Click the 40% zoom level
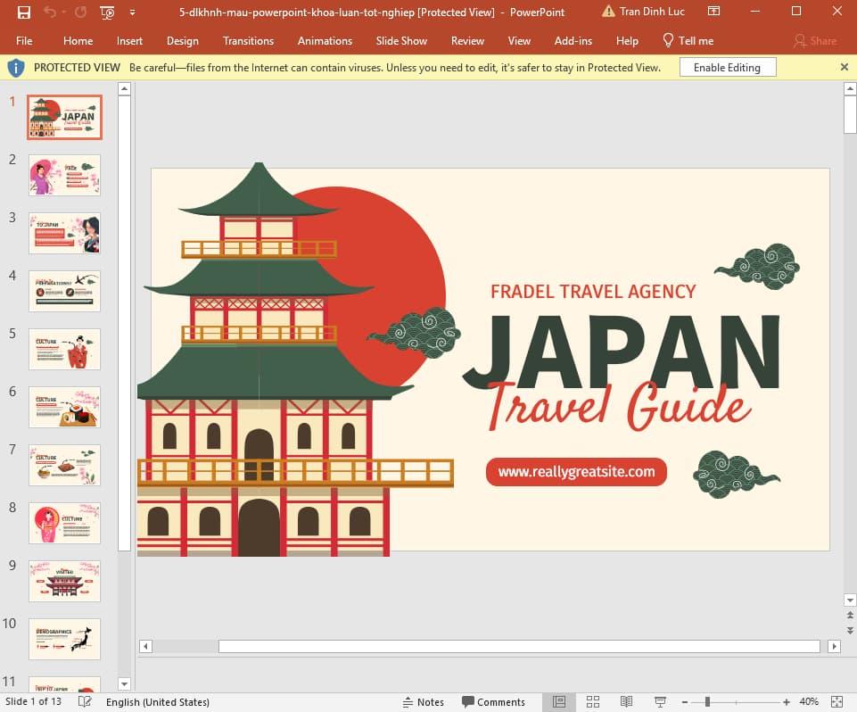857x712 pixels. [809, 702]
